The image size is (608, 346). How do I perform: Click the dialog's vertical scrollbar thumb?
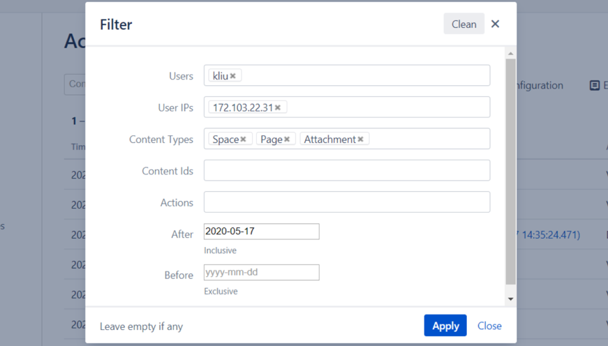pyautogui.click(x=510, y=171)
